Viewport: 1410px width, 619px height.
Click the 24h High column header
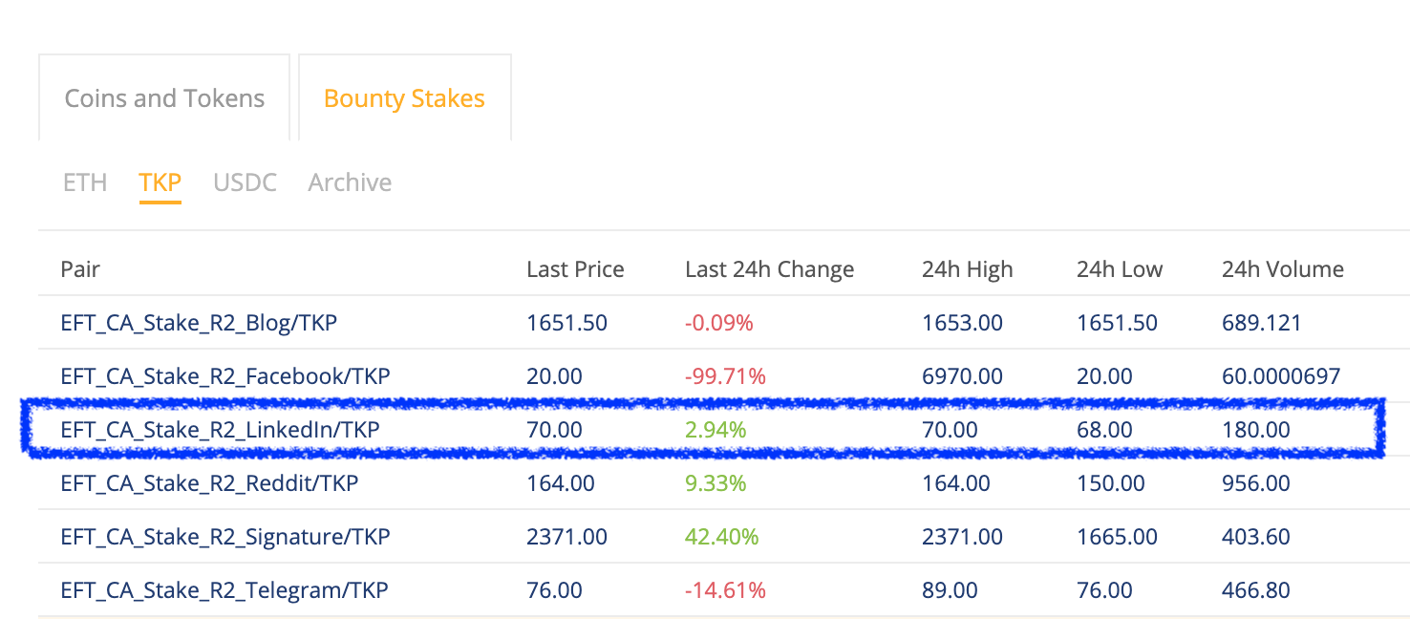[967, 269]
